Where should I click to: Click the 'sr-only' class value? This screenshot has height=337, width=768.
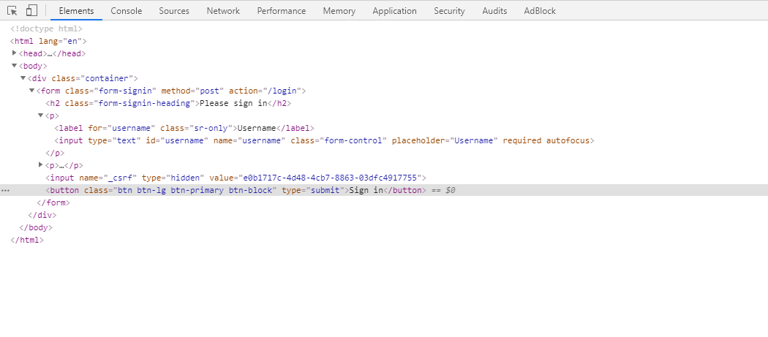[211, 128]
